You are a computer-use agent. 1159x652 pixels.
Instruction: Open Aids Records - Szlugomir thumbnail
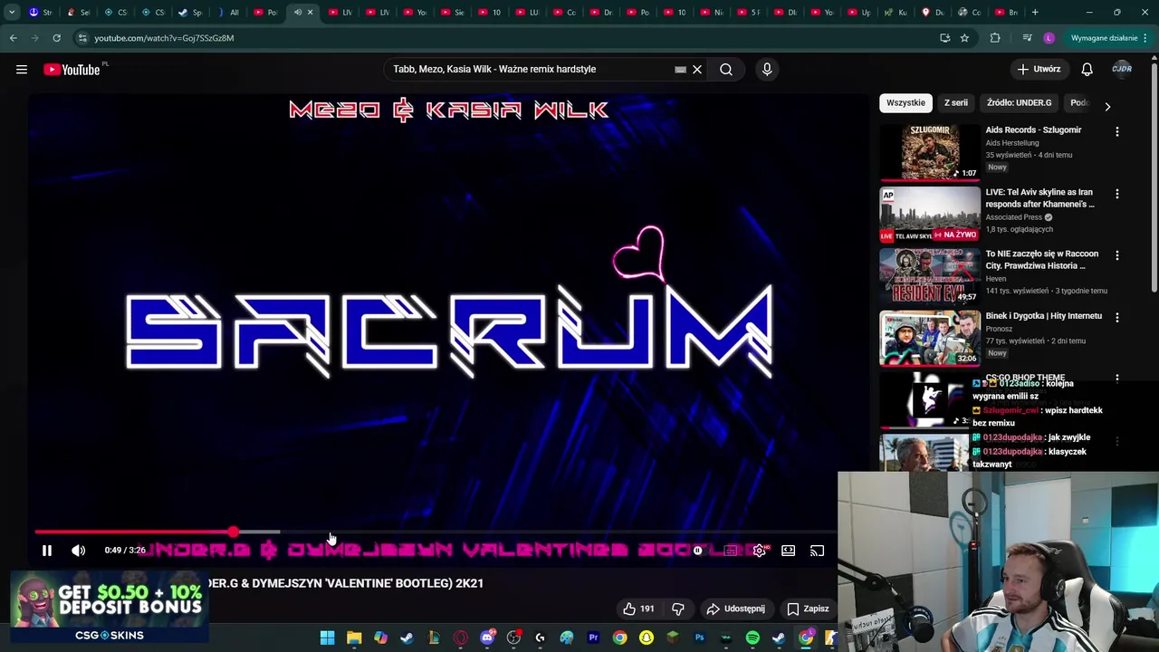click(x=930, y=152)
